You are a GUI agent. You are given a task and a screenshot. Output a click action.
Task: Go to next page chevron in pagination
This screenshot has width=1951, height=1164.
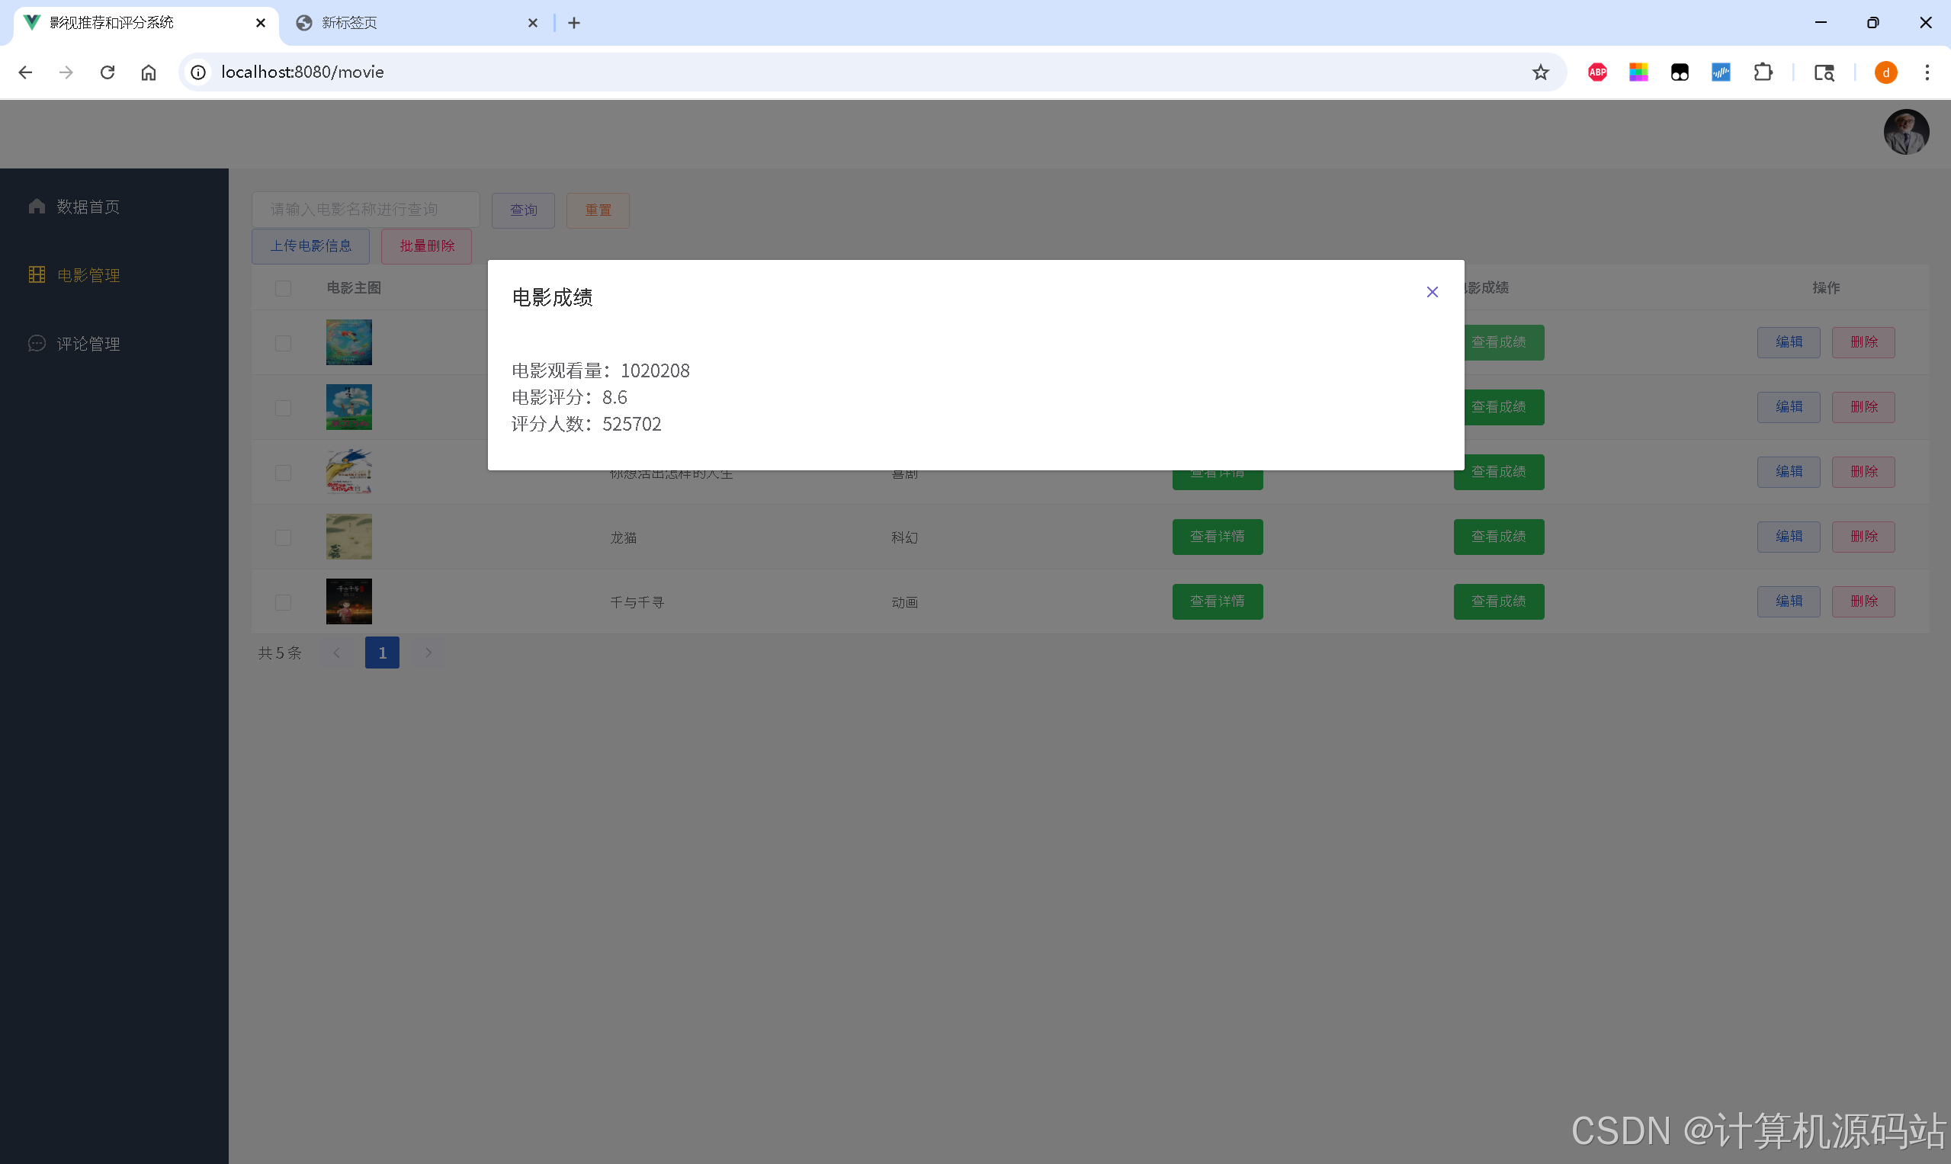(428, 653)
